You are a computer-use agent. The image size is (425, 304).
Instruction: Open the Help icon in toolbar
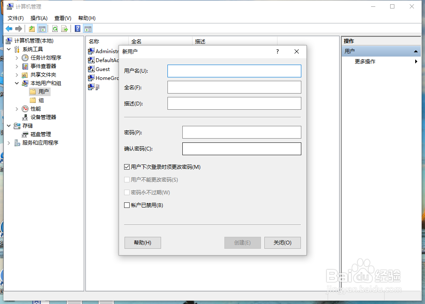[77, 28]
